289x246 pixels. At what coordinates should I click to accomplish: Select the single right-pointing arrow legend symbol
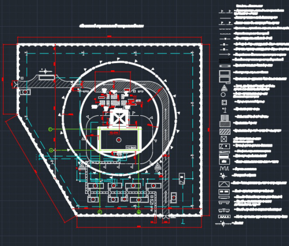tap(225, 54)
